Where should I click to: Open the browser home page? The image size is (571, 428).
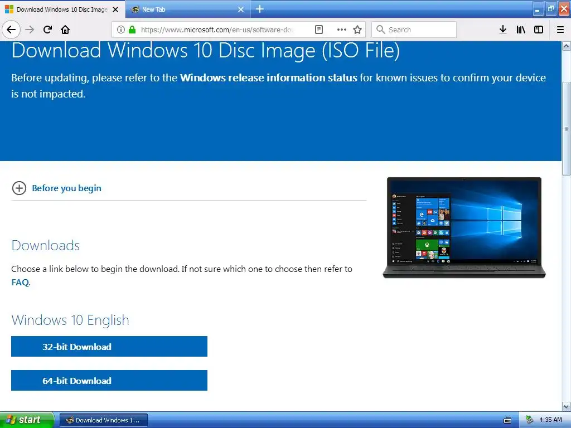click(65, 30)
